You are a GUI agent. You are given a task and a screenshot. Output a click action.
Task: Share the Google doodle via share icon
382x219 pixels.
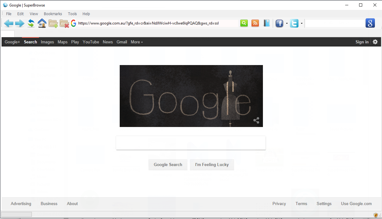pos(256,120)
